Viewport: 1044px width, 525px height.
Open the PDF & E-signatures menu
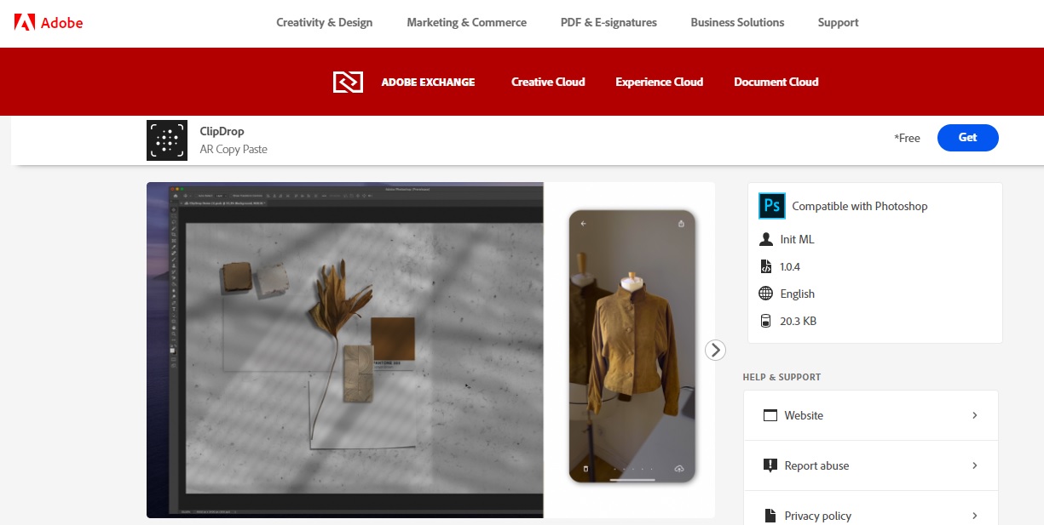click(609, 22)
